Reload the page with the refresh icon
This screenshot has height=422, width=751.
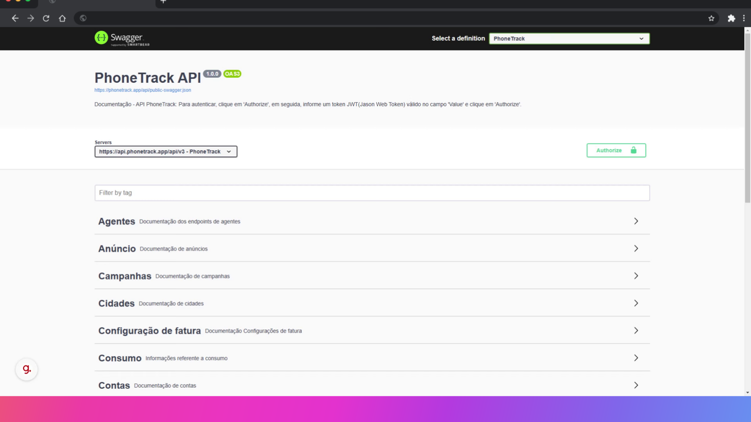point(46,18)
